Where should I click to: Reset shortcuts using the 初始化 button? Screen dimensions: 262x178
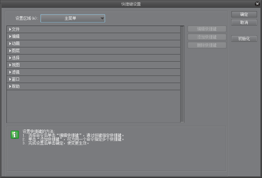(x=244, y=39)
